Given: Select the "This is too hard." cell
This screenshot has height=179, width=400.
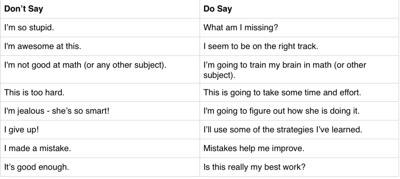Looking at the screenshot, I should (x=100, y=92).
